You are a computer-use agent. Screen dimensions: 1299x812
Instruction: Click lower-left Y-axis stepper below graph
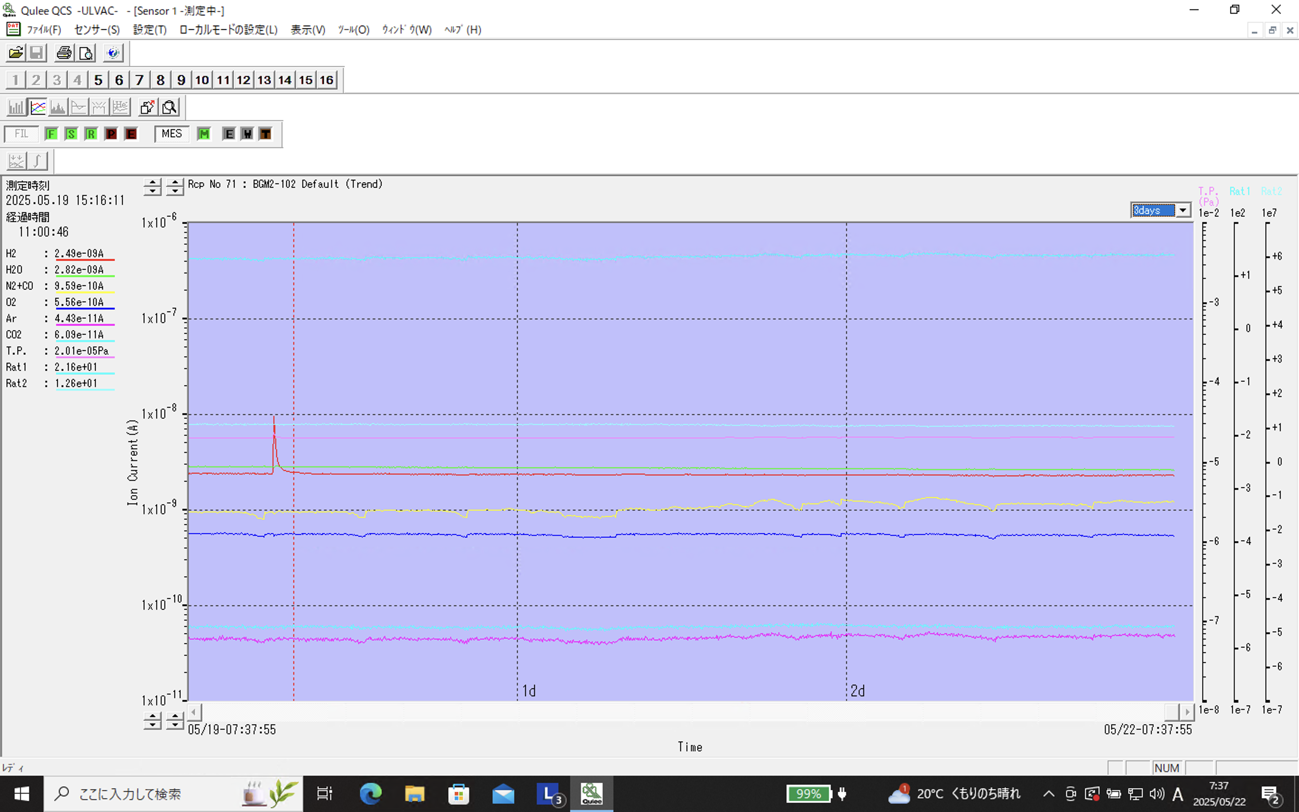152,721
